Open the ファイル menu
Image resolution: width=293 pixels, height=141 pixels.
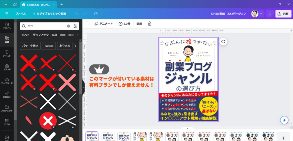(21, 14)
